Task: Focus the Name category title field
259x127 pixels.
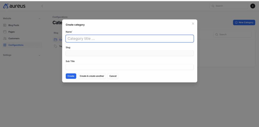Action: click(x=130, y=39)
